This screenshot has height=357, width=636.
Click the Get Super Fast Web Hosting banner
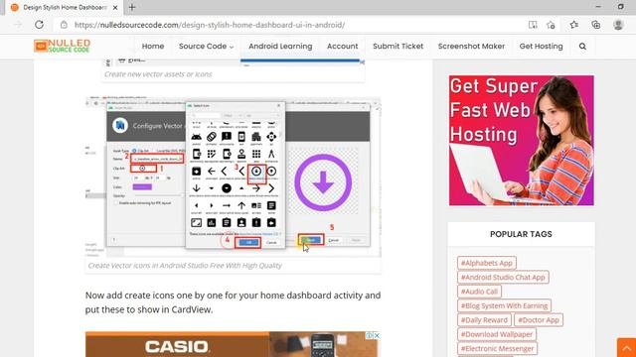(x=521, y=141)
